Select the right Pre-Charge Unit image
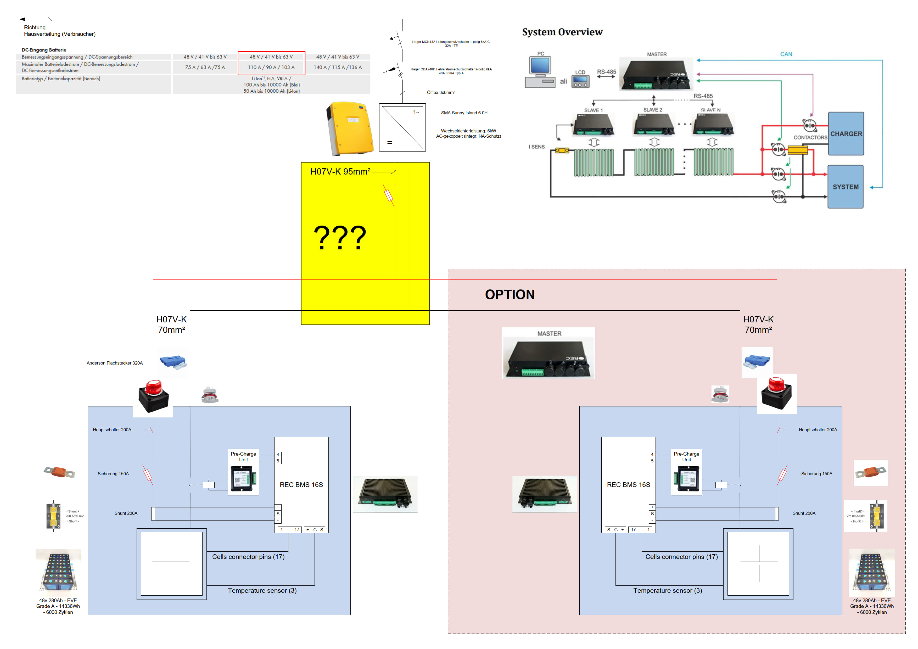Viewport: 918px width, 649px height. coord(686,478)
